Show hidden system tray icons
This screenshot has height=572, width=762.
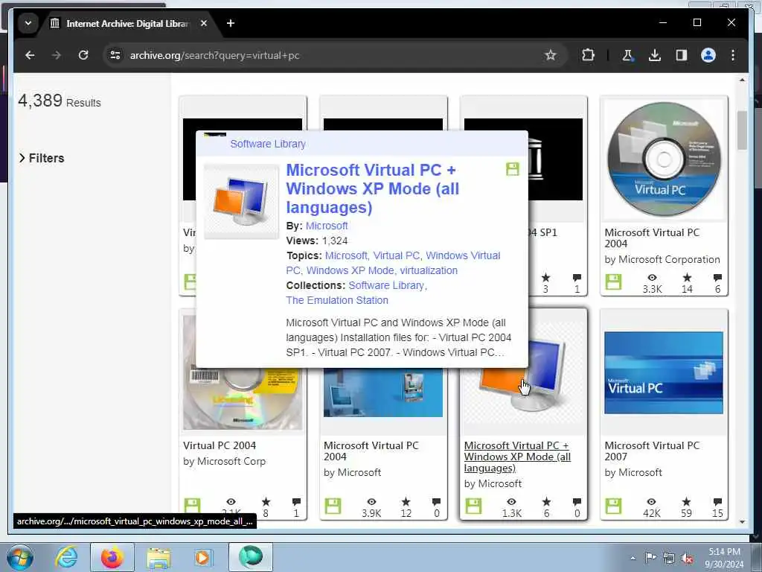(x=633, y=558)
